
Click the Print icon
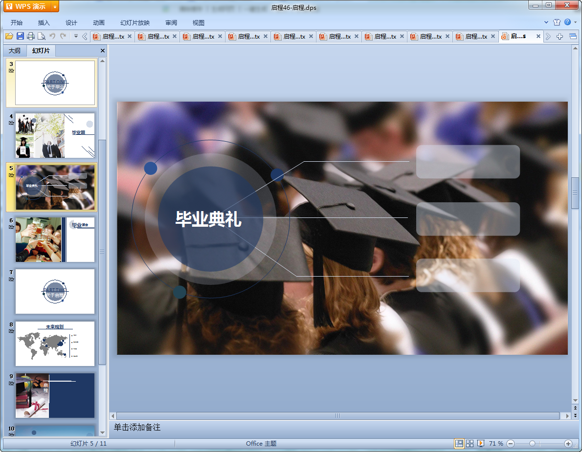coord(31,36)
